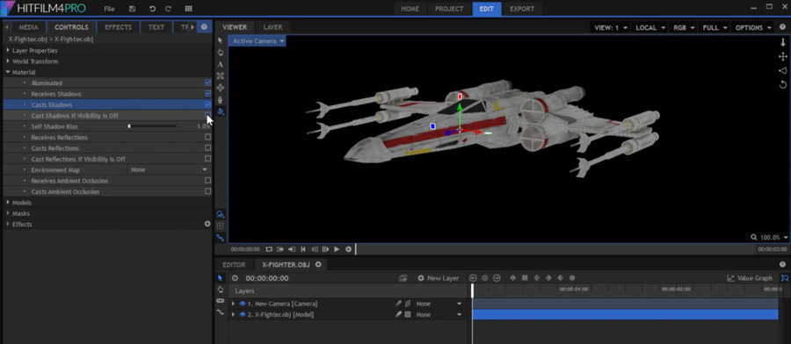Viewport: 791px width, 344px height.
Task: Go to the PROJECT screen
Action: pos(449,9)
